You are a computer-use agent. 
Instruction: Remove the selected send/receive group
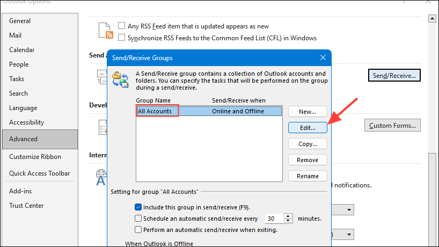[308, 160]
